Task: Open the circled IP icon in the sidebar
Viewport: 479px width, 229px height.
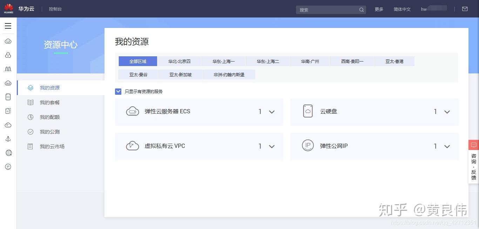Action: (8, 167)
